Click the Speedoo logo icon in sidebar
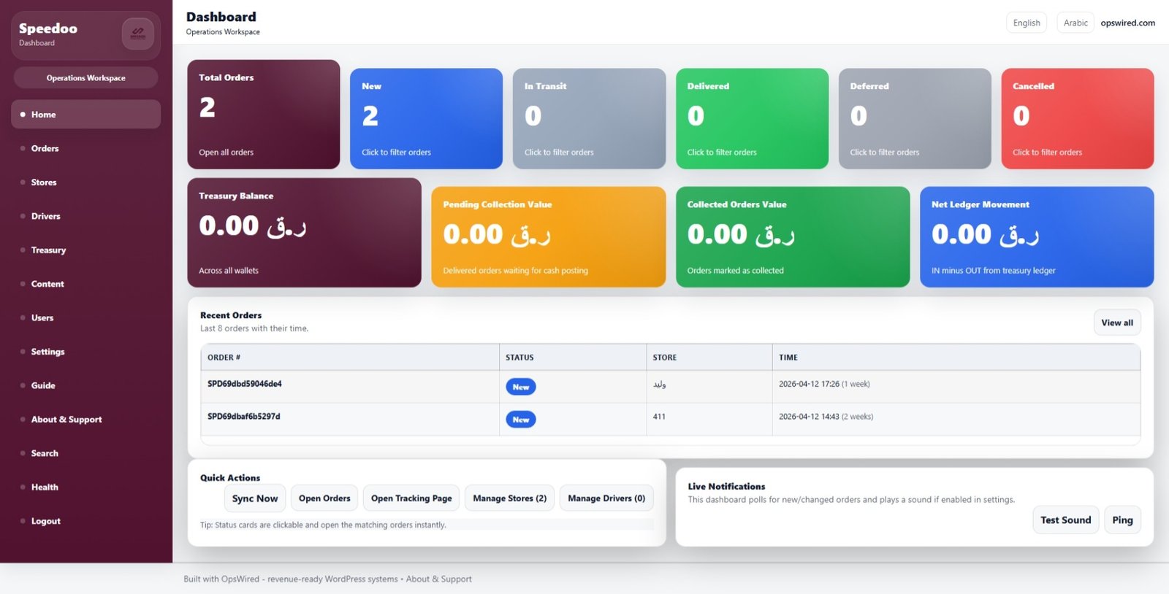Screen dimensions: 1169x594 click(137, 34)
